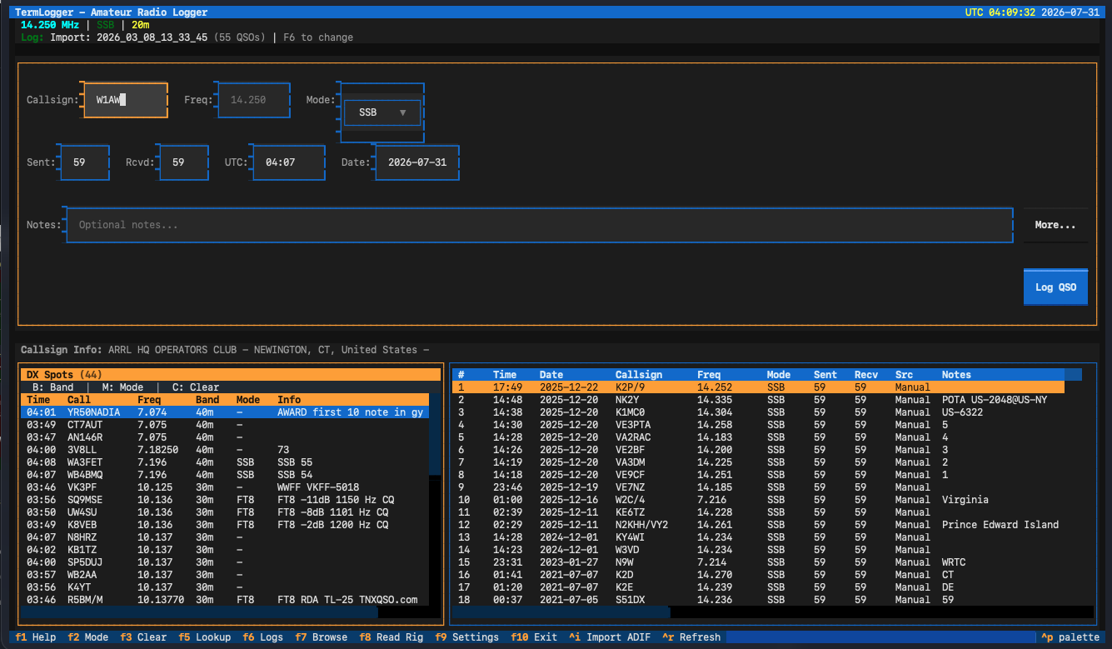Image resolution: width=1112 pixels, height=649 pixels.
Task: Select log row NK2Y
Action: pos(758,400)
